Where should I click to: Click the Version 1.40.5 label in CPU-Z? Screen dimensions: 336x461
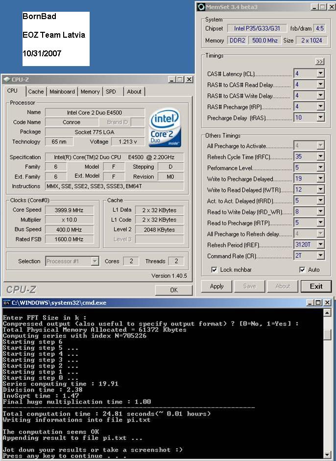[x=169, y=276]
